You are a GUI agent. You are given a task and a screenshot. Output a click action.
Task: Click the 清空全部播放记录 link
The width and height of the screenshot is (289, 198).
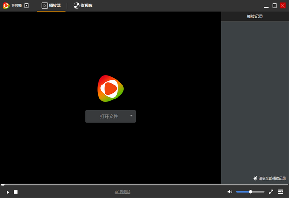272,178
